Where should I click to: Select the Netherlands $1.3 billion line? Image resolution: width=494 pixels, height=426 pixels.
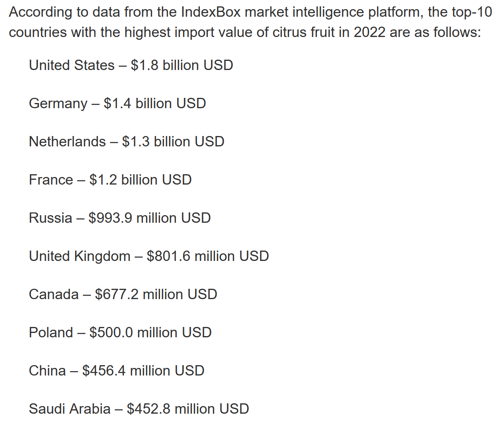(x=127, y=142)
